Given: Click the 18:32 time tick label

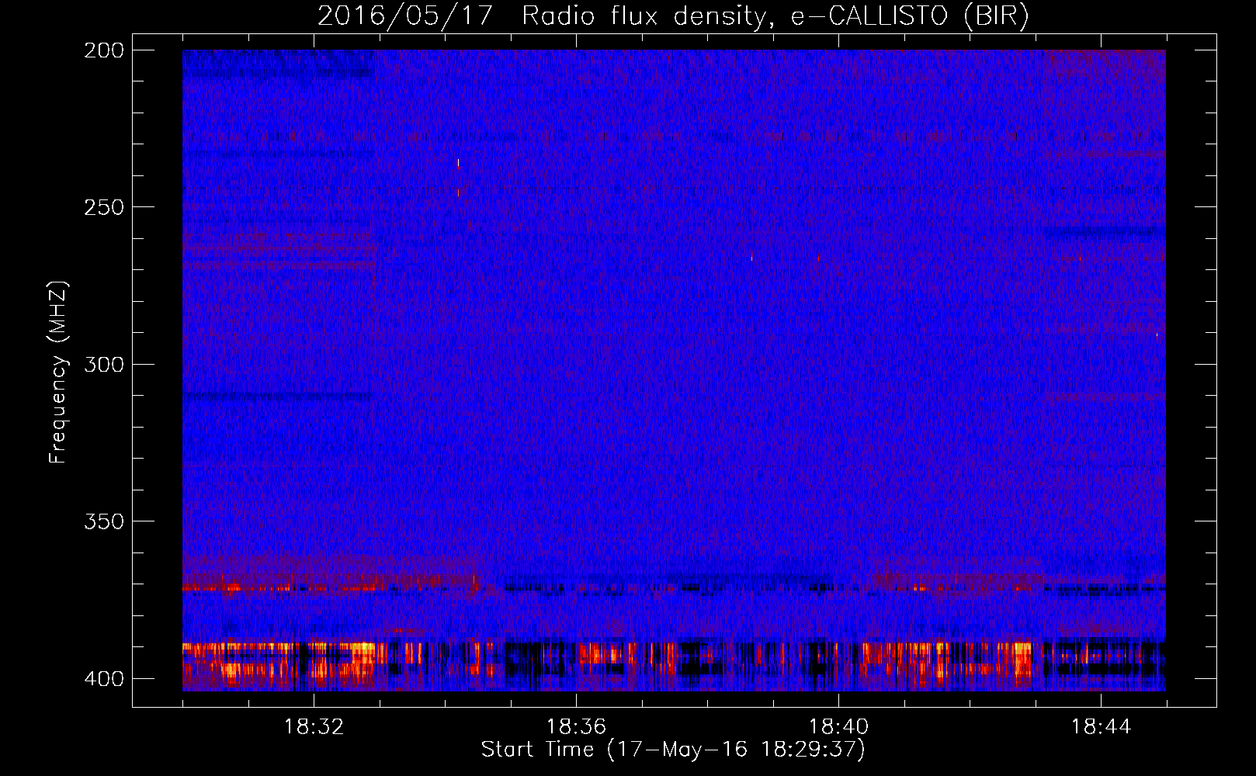Looking at the screenshot, I should point(314,727).
